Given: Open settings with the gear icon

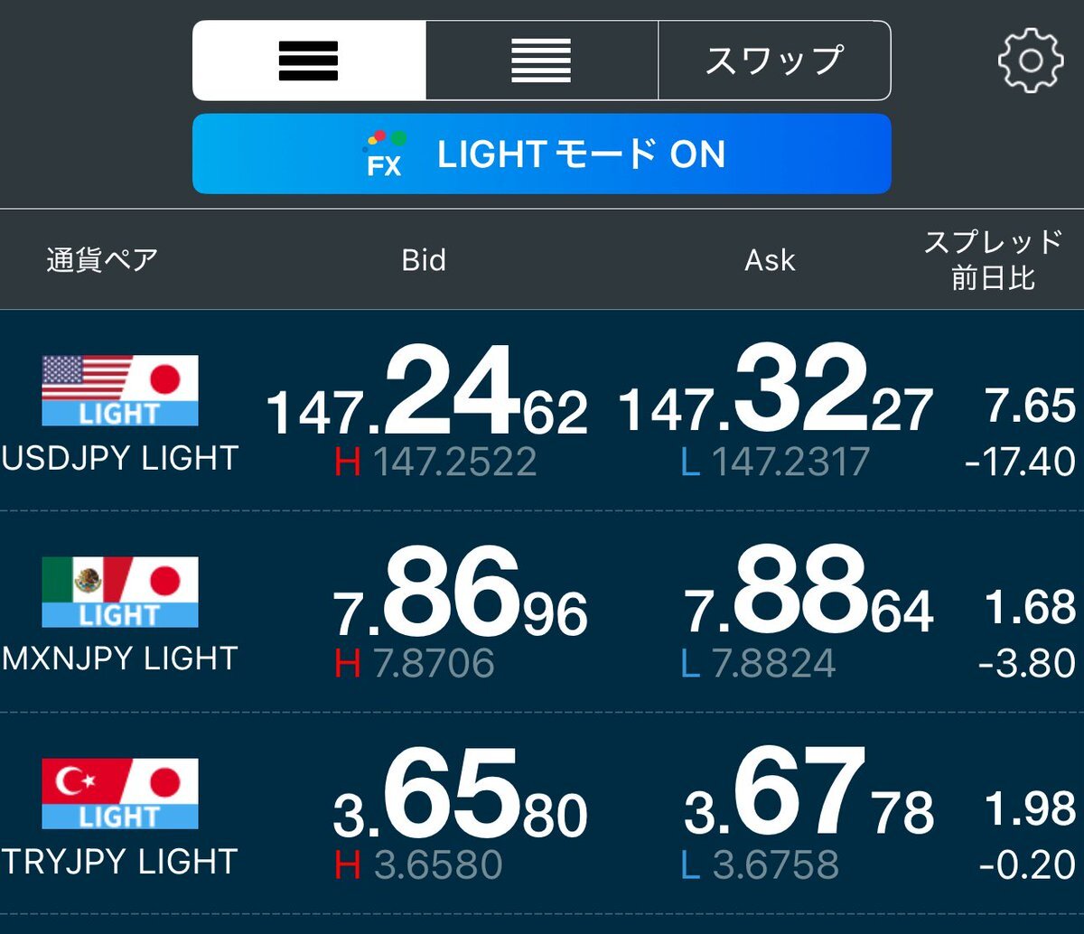Looking at the screenshot, I should [x=1031, y=61].
